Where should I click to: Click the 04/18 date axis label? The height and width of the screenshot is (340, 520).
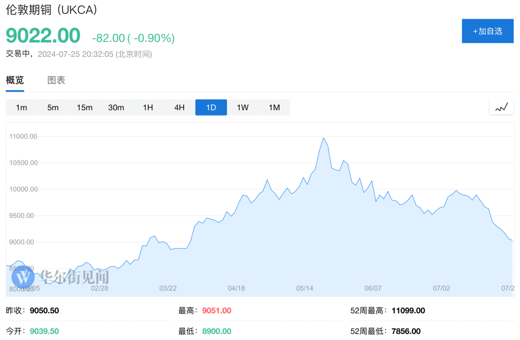[236, 288]
